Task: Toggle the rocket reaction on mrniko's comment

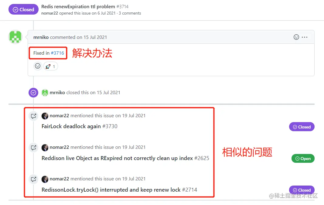Action: (50, 66)
